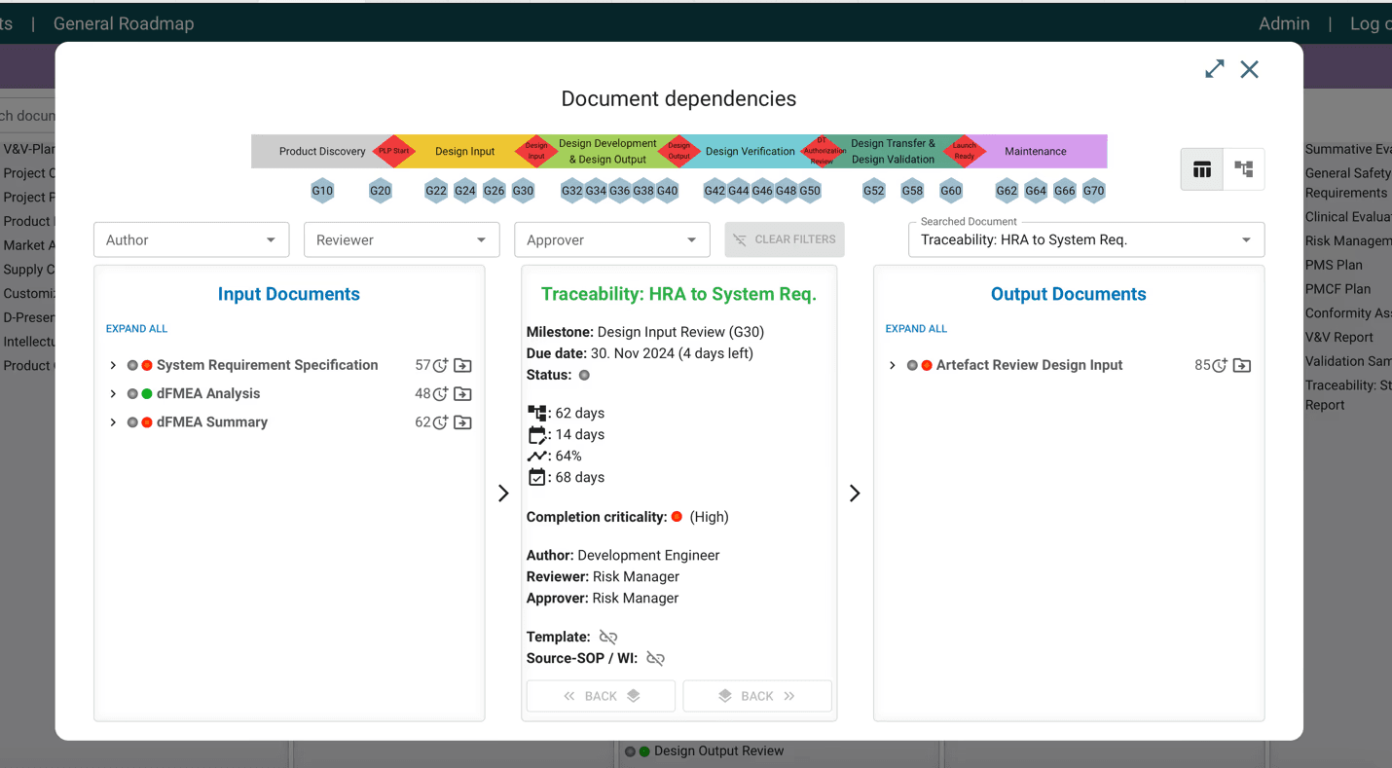Click the calendar icon showing 14 days
Viewport: 1392px width, 768px height.
click(536, 435)
